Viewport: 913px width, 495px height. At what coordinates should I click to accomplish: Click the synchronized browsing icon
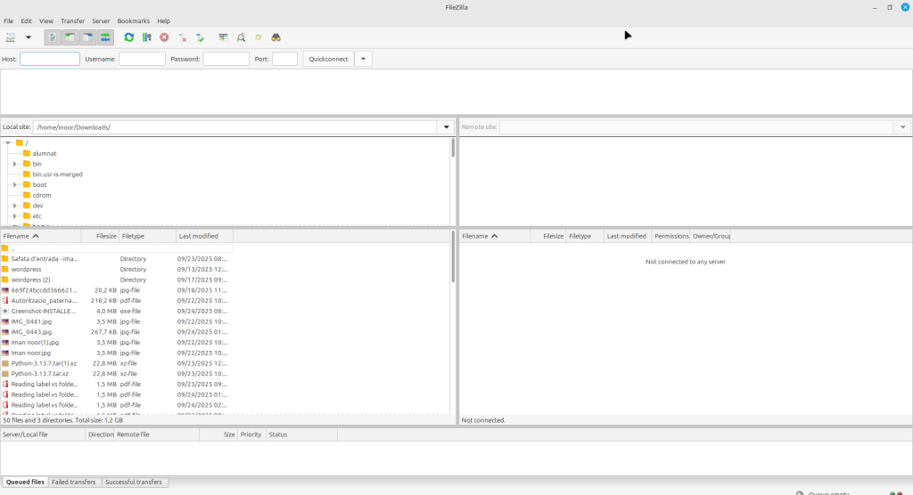pos(259,37)
